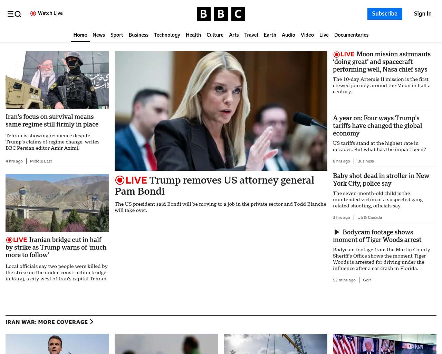
Task: Select the Middle East category tag
Action: [41, 161]
